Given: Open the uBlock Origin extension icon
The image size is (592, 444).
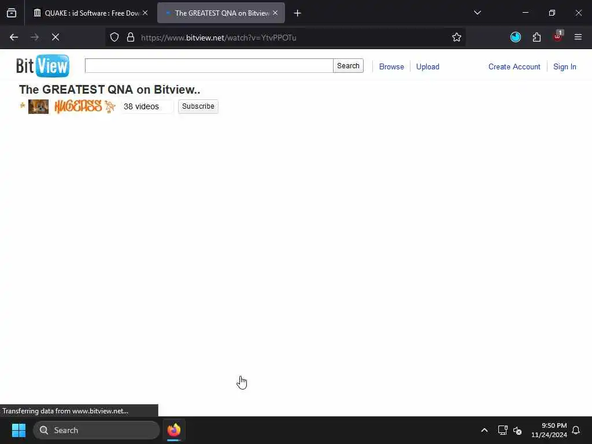Looking at the screenshot, I should (x=558, y=36).
